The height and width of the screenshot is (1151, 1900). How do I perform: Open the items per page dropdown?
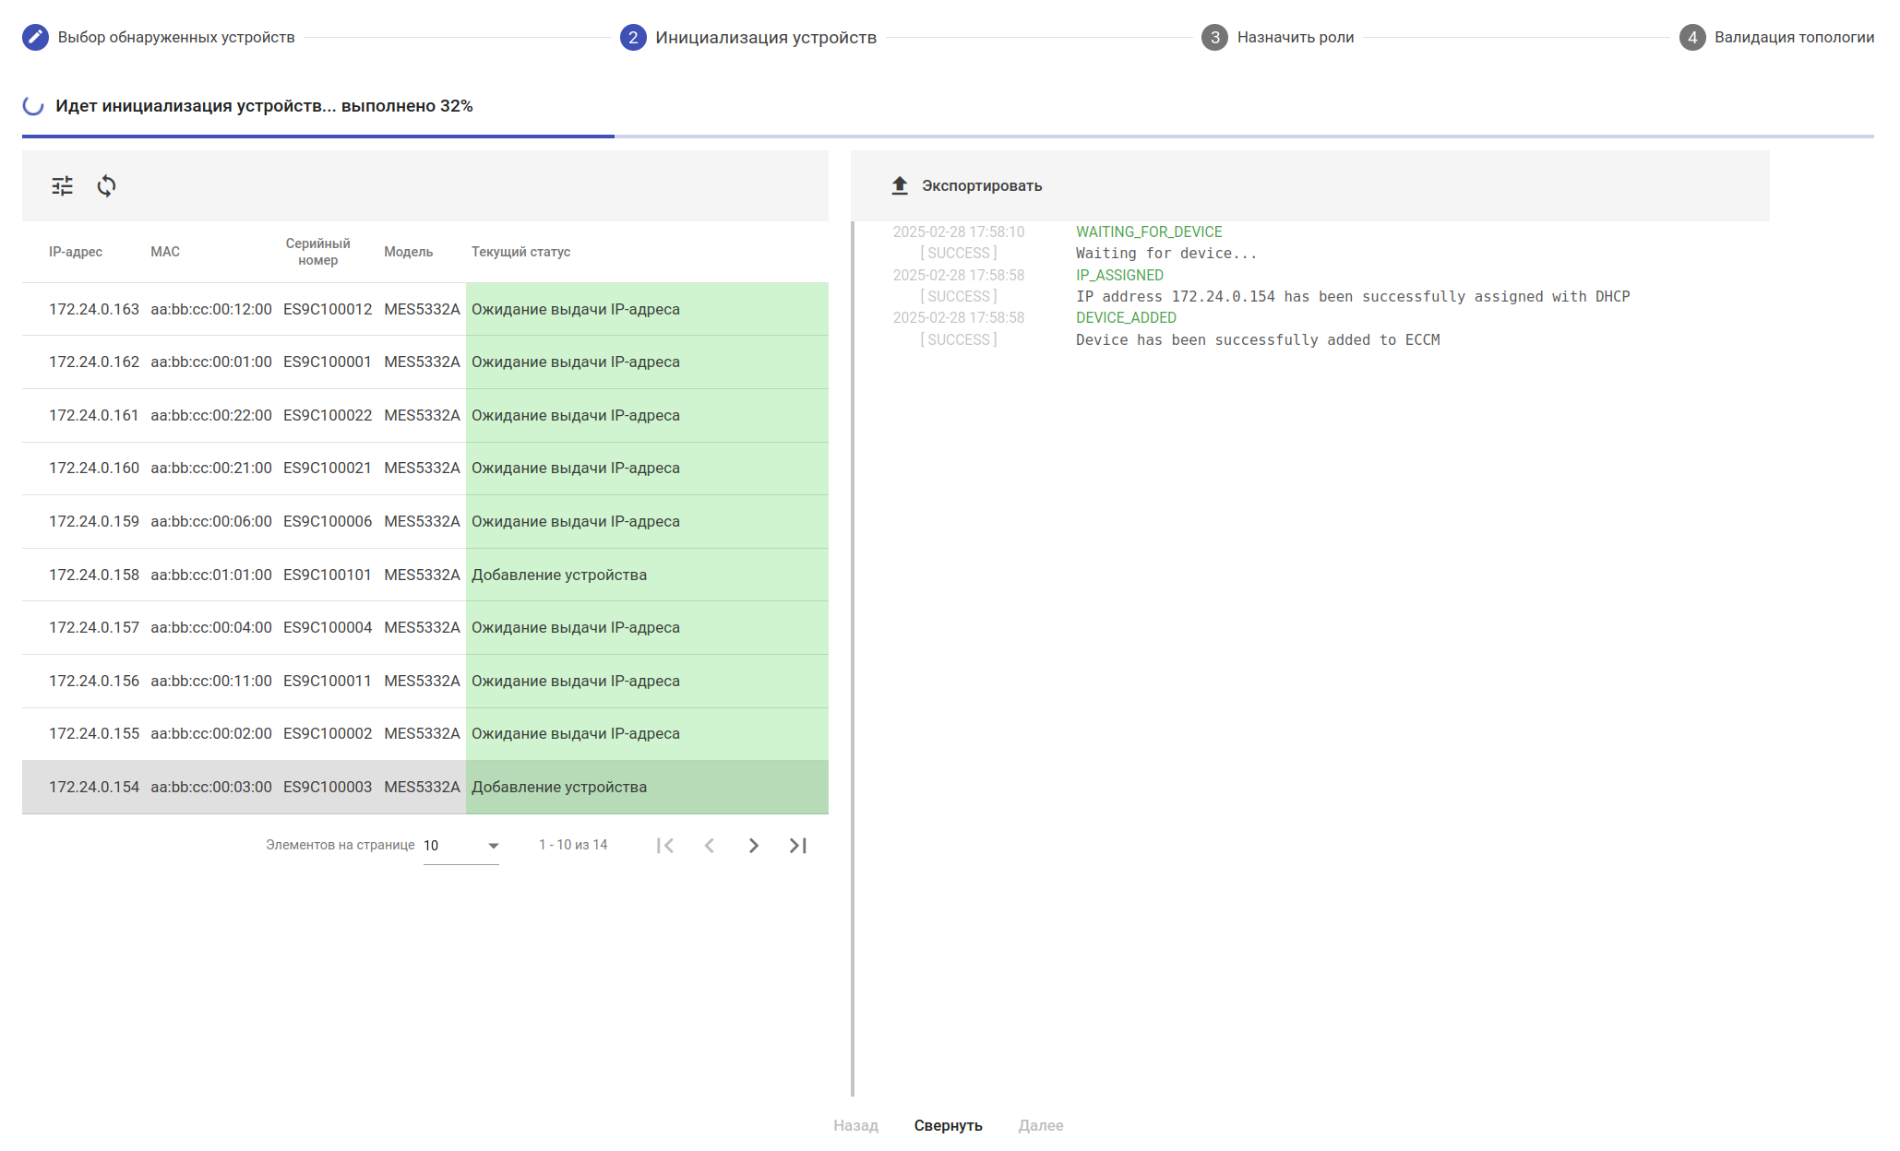[x=461, y=846]
